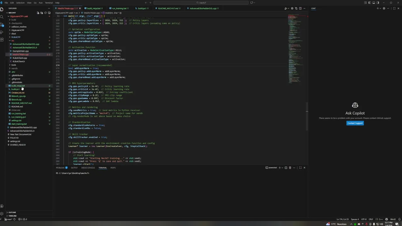Open the Explorer views and more actions menu
Viewport: 402px width, 226px height.
pos(49,8)
